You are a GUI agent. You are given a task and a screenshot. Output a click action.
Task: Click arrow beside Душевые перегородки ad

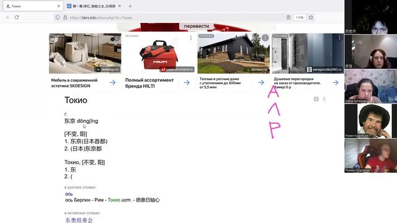click(x=336, y=82)
